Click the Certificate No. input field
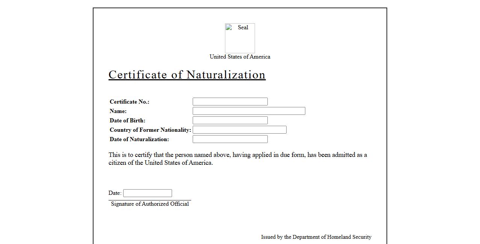The image size is (480, 244). [x=230, y=102]
